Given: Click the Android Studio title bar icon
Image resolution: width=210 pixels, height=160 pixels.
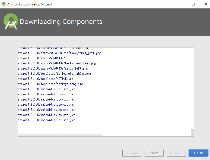Looking at the screenshot, I should click(x=4, y=4).
